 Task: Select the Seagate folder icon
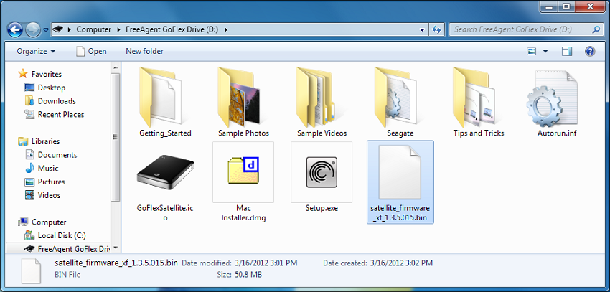tap(395, 97)
